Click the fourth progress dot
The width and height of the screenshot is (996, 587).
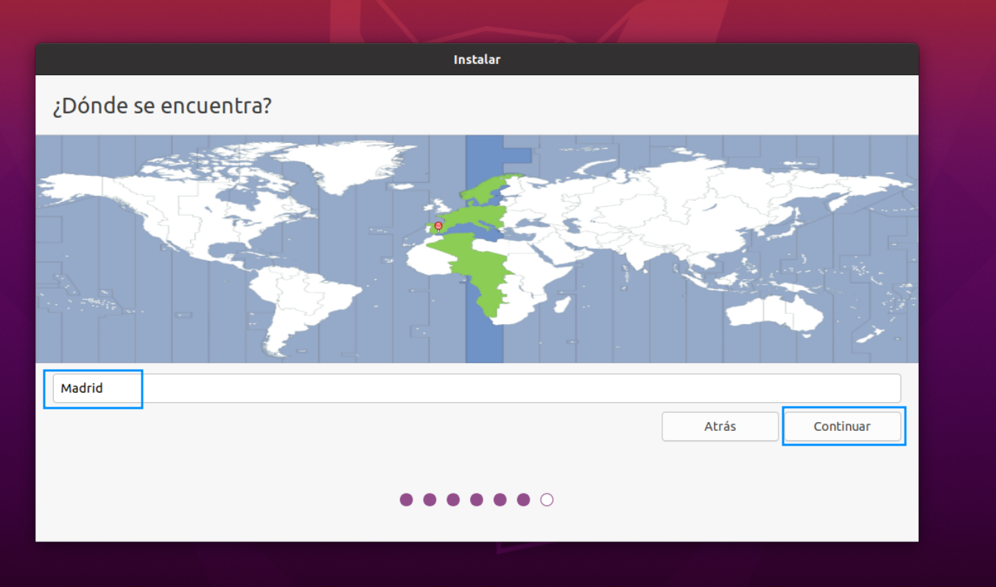[x=477, y=500]
